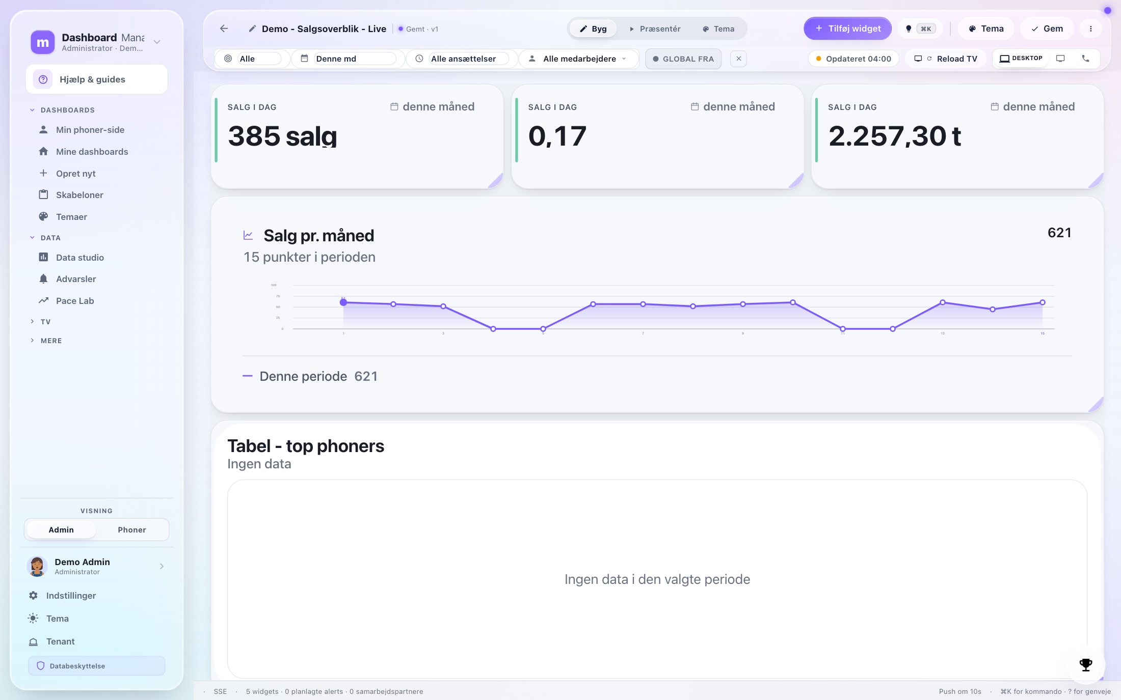Image resolution: width=1121 pixels, height=700 pixels.
Task: Switch to Præsentér mode tab
Action: pyautogui.click(x=655, y=29)
